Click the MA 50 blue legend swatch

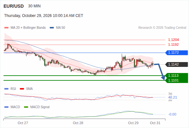click(52, 28)
